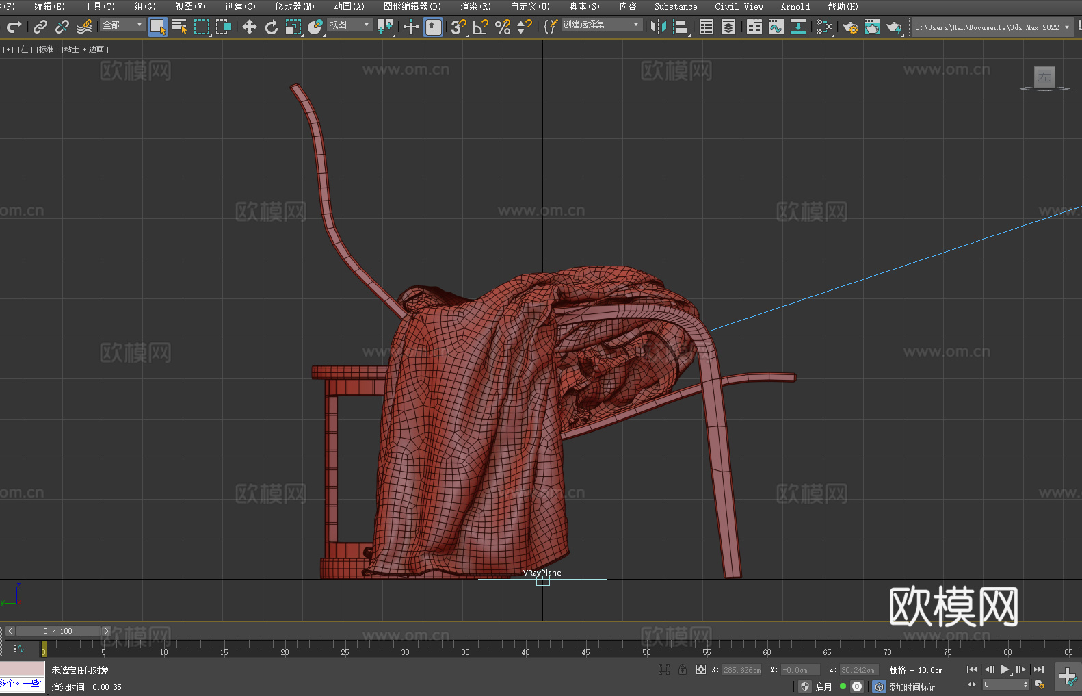Open Mini Curve Editor icon
This screenshot has height=696, width=1082.
[19, 648]
